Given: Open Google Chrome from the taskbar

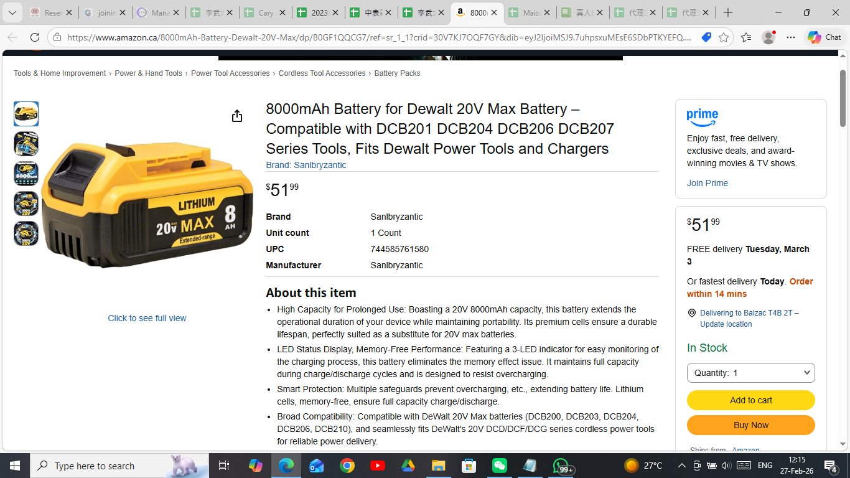Looking at the screenshot, I should (347, 466).
